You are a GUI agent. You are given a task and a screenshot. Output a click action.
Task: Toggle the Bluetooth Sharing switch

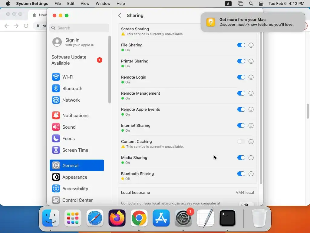pos(241,174)
